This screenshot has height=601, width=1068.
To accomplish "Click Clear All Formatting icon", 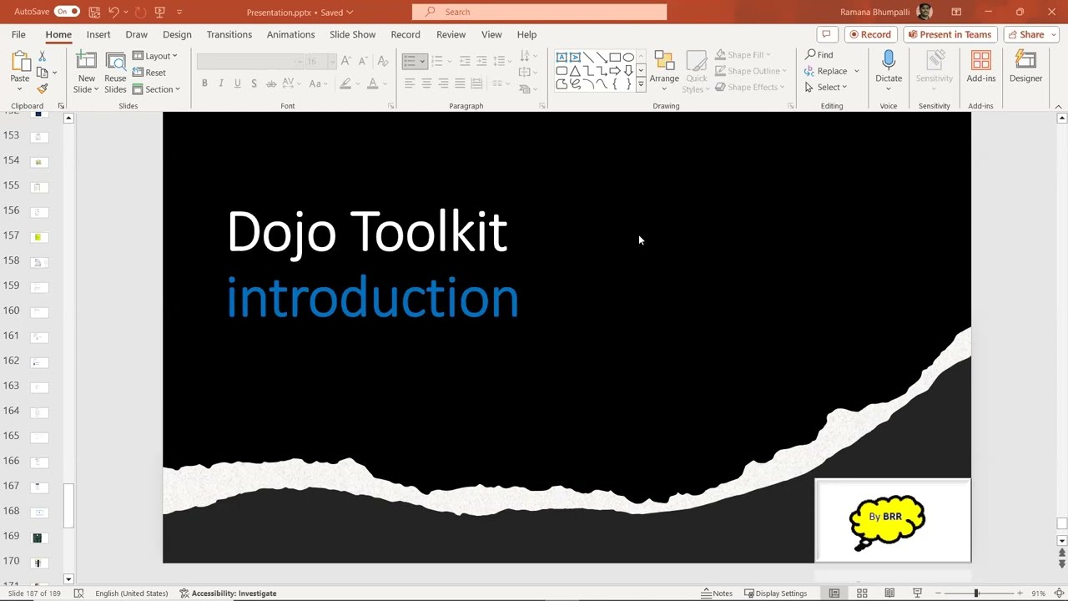I will (x=382, y=61).
